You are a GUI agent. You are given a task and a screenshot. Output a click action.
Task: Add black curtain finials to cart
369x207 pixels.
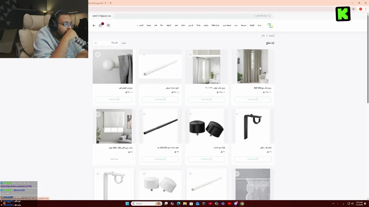206,159
